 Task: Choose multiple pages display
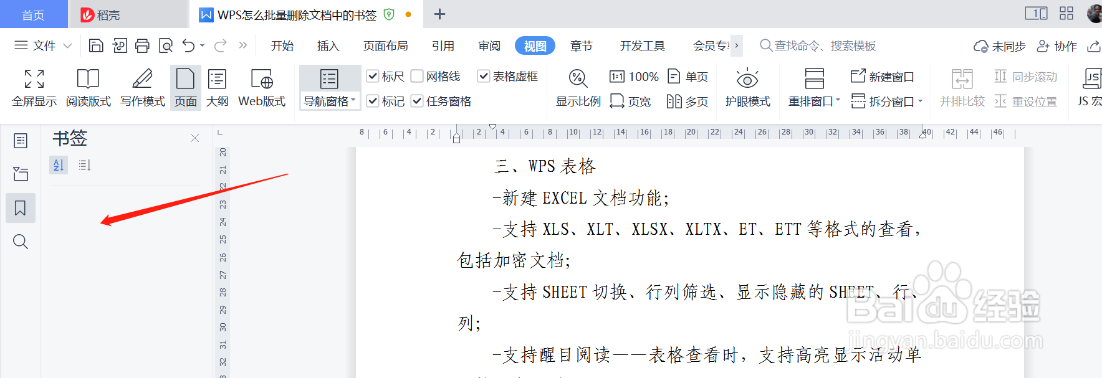pos(688,102)
